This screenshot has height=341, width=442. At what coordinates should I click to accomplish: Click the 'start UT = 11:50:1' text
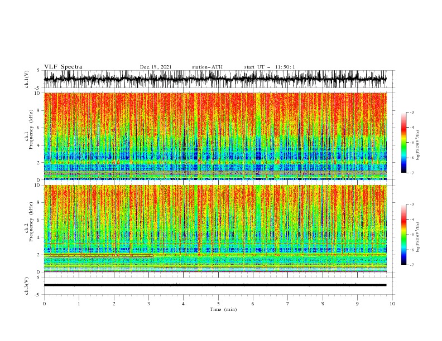click(270, 67)
